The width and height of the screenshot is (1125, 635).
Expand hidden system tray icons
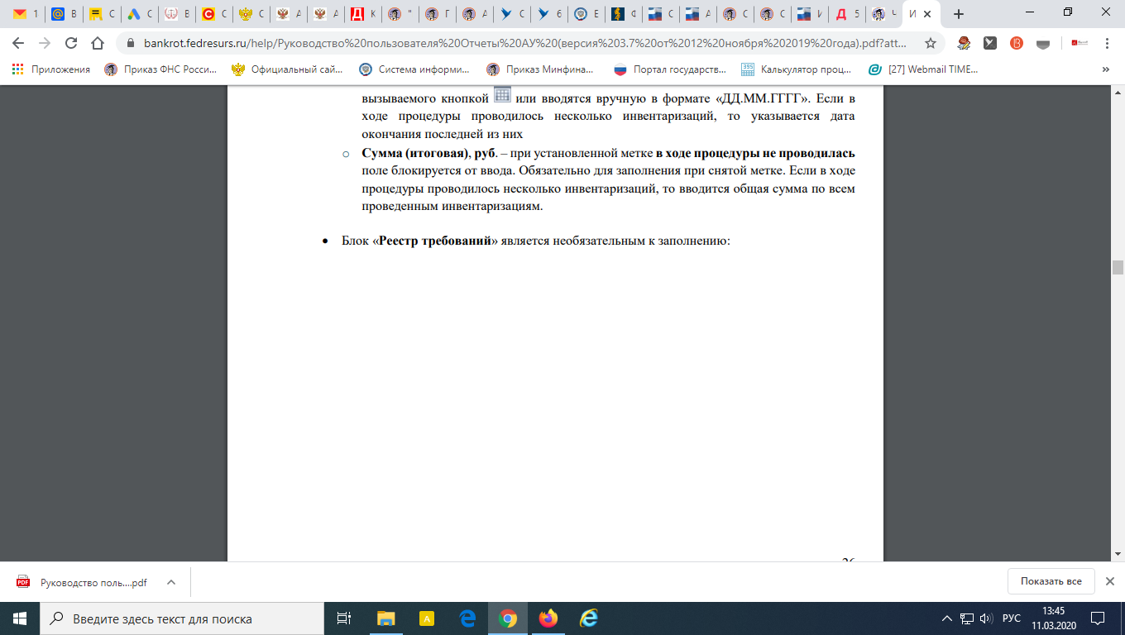947,618
